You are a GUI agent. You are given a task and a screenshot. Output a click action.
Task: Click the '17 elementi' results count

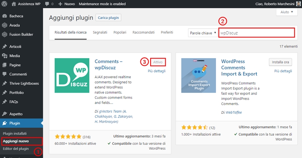[x=288, y=46]
